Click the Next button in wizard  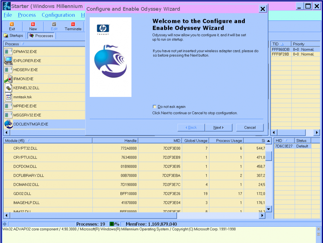[x=218, y=128]
